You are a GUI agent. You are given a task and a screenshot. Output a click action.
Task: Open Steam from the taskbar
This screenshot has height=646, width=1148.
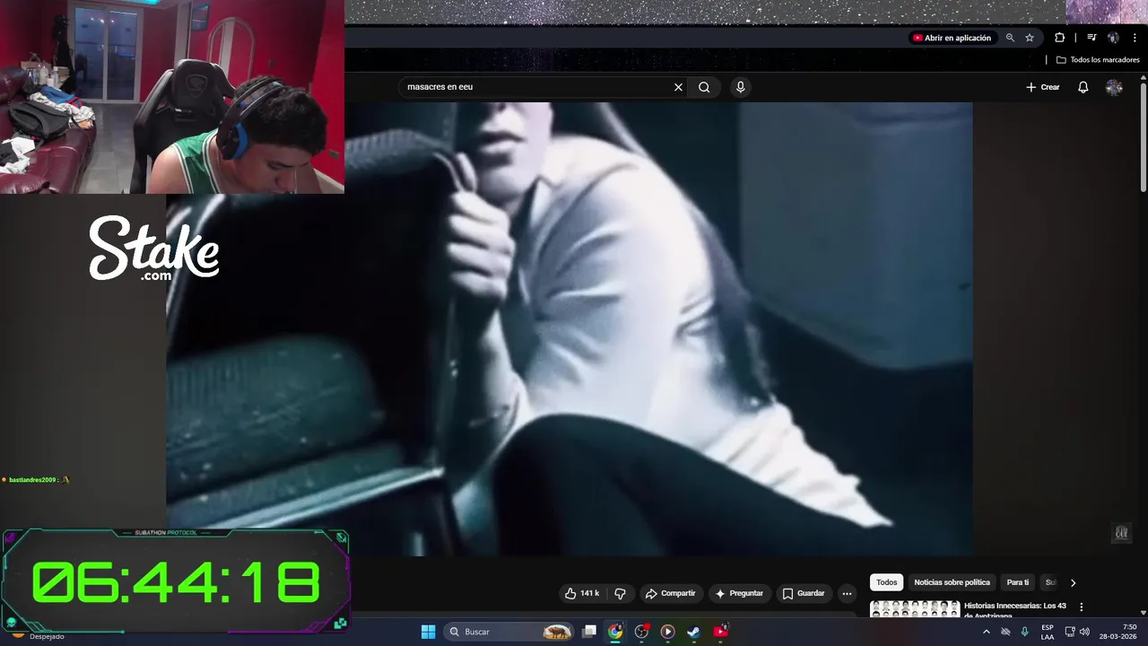[x=693, y=632]
